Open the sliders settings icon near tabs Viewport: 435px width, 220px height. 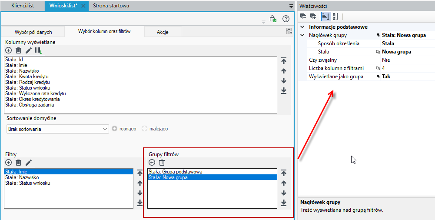[x=289, y=31]
